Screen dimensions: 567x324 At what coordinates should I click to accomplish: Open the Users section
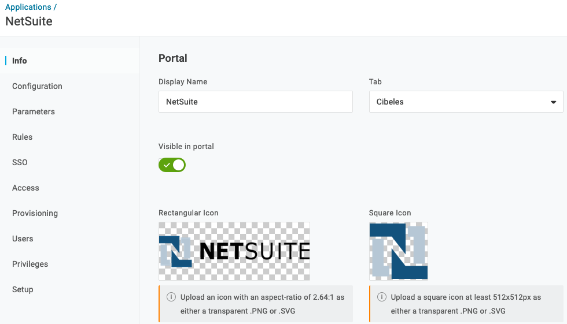point(23,239)
